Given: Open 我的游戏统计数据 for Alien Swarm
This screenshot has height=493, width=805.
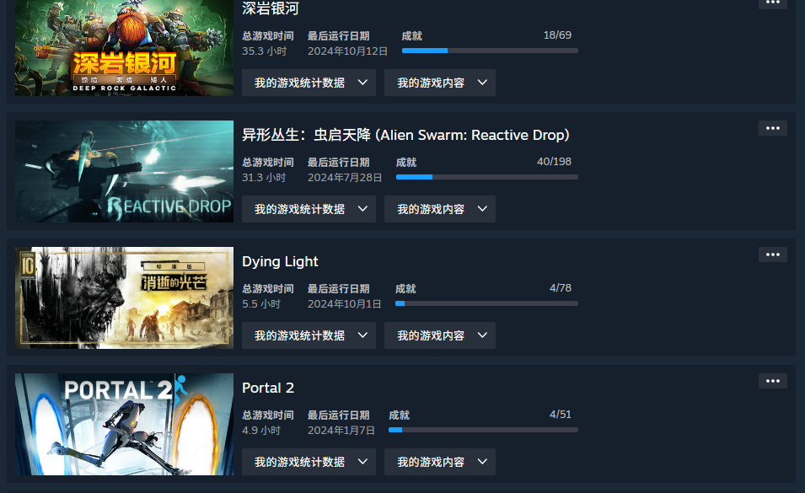Looking at the screenshot, I should coord(309,209).
